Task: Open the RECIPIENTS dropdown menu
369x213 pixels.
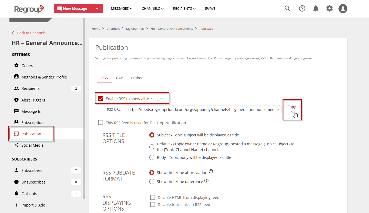Action: pos(185,8)
